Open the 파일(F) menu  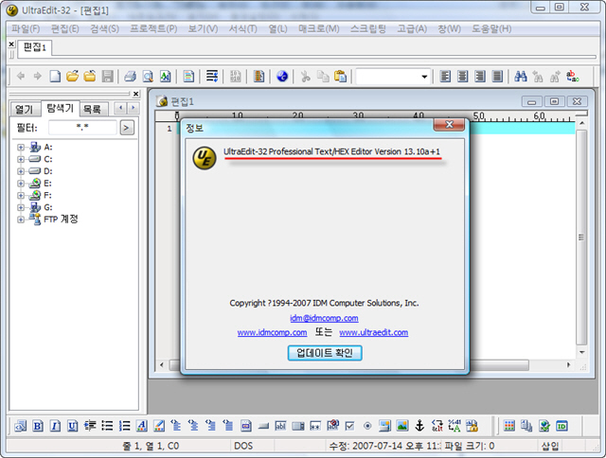pos(26,29)
